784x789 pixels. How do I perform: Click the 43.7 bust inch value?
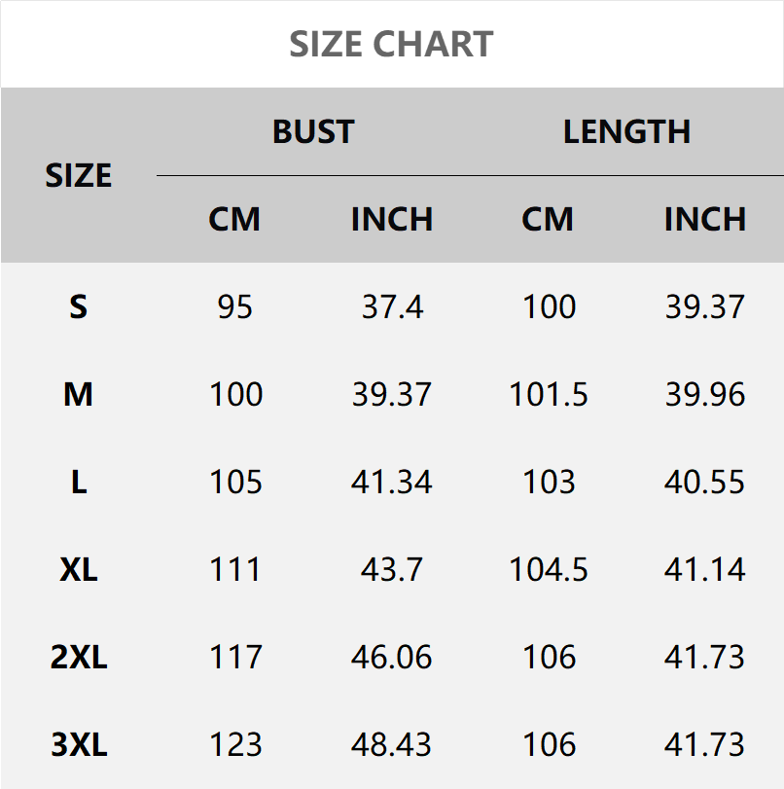tap(392, 570)
